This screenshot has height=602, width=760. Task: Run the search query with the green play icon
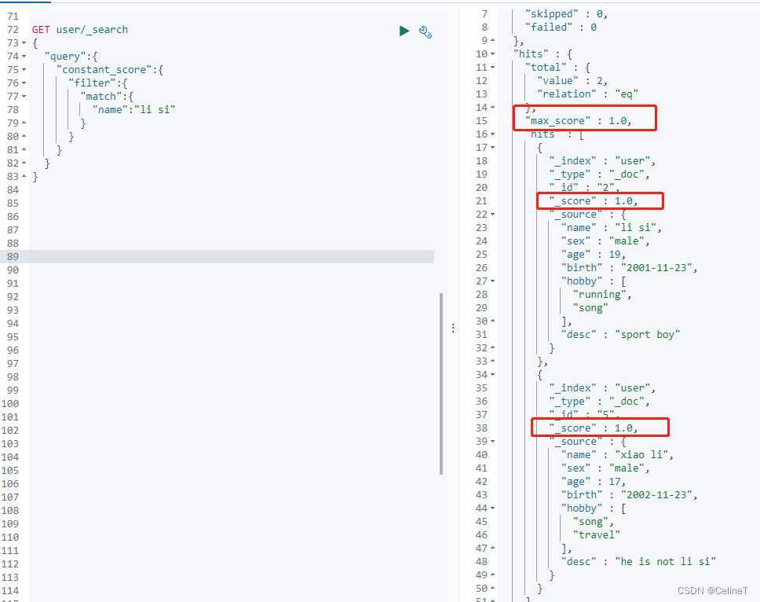coord(404,31)
